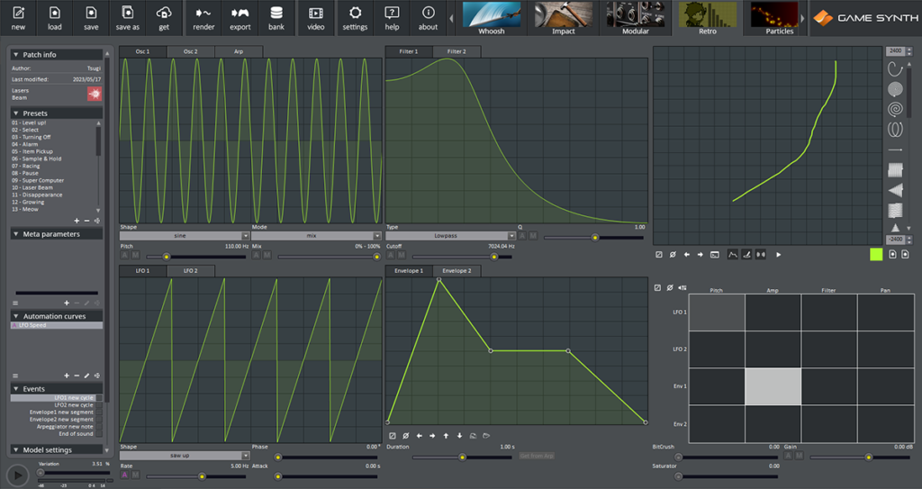Switch to the Filter 2 tab

pos(456,52)
